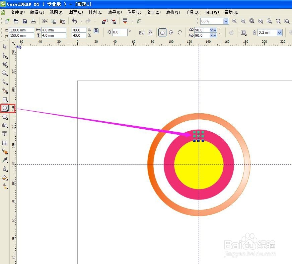Click the y position field
The image size is (292, 264).
[22, 35]
